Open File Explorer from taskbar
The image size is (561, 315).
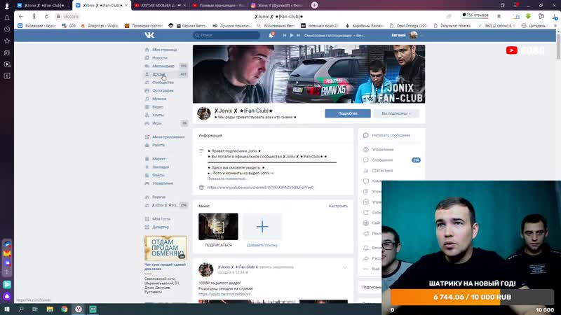(50, 309)
